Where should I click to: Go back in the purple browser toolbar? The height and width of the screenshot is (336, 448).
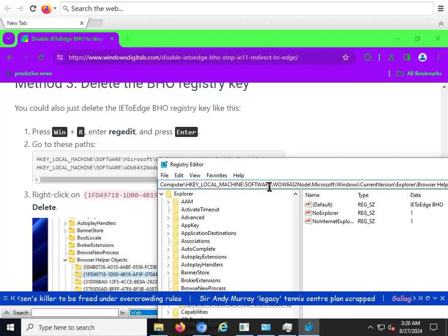(x=10, y=57)
